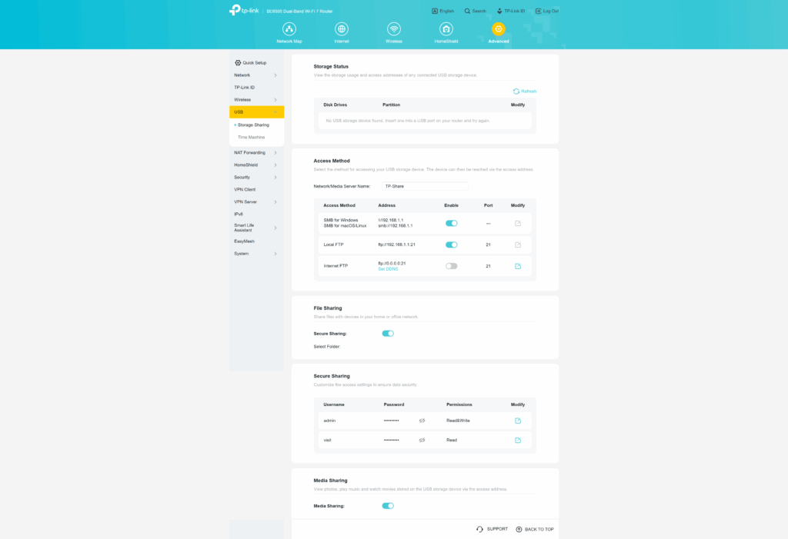788x539 pixels.
Task: Open the Internet globe icon
Action: tap(342, 28)
